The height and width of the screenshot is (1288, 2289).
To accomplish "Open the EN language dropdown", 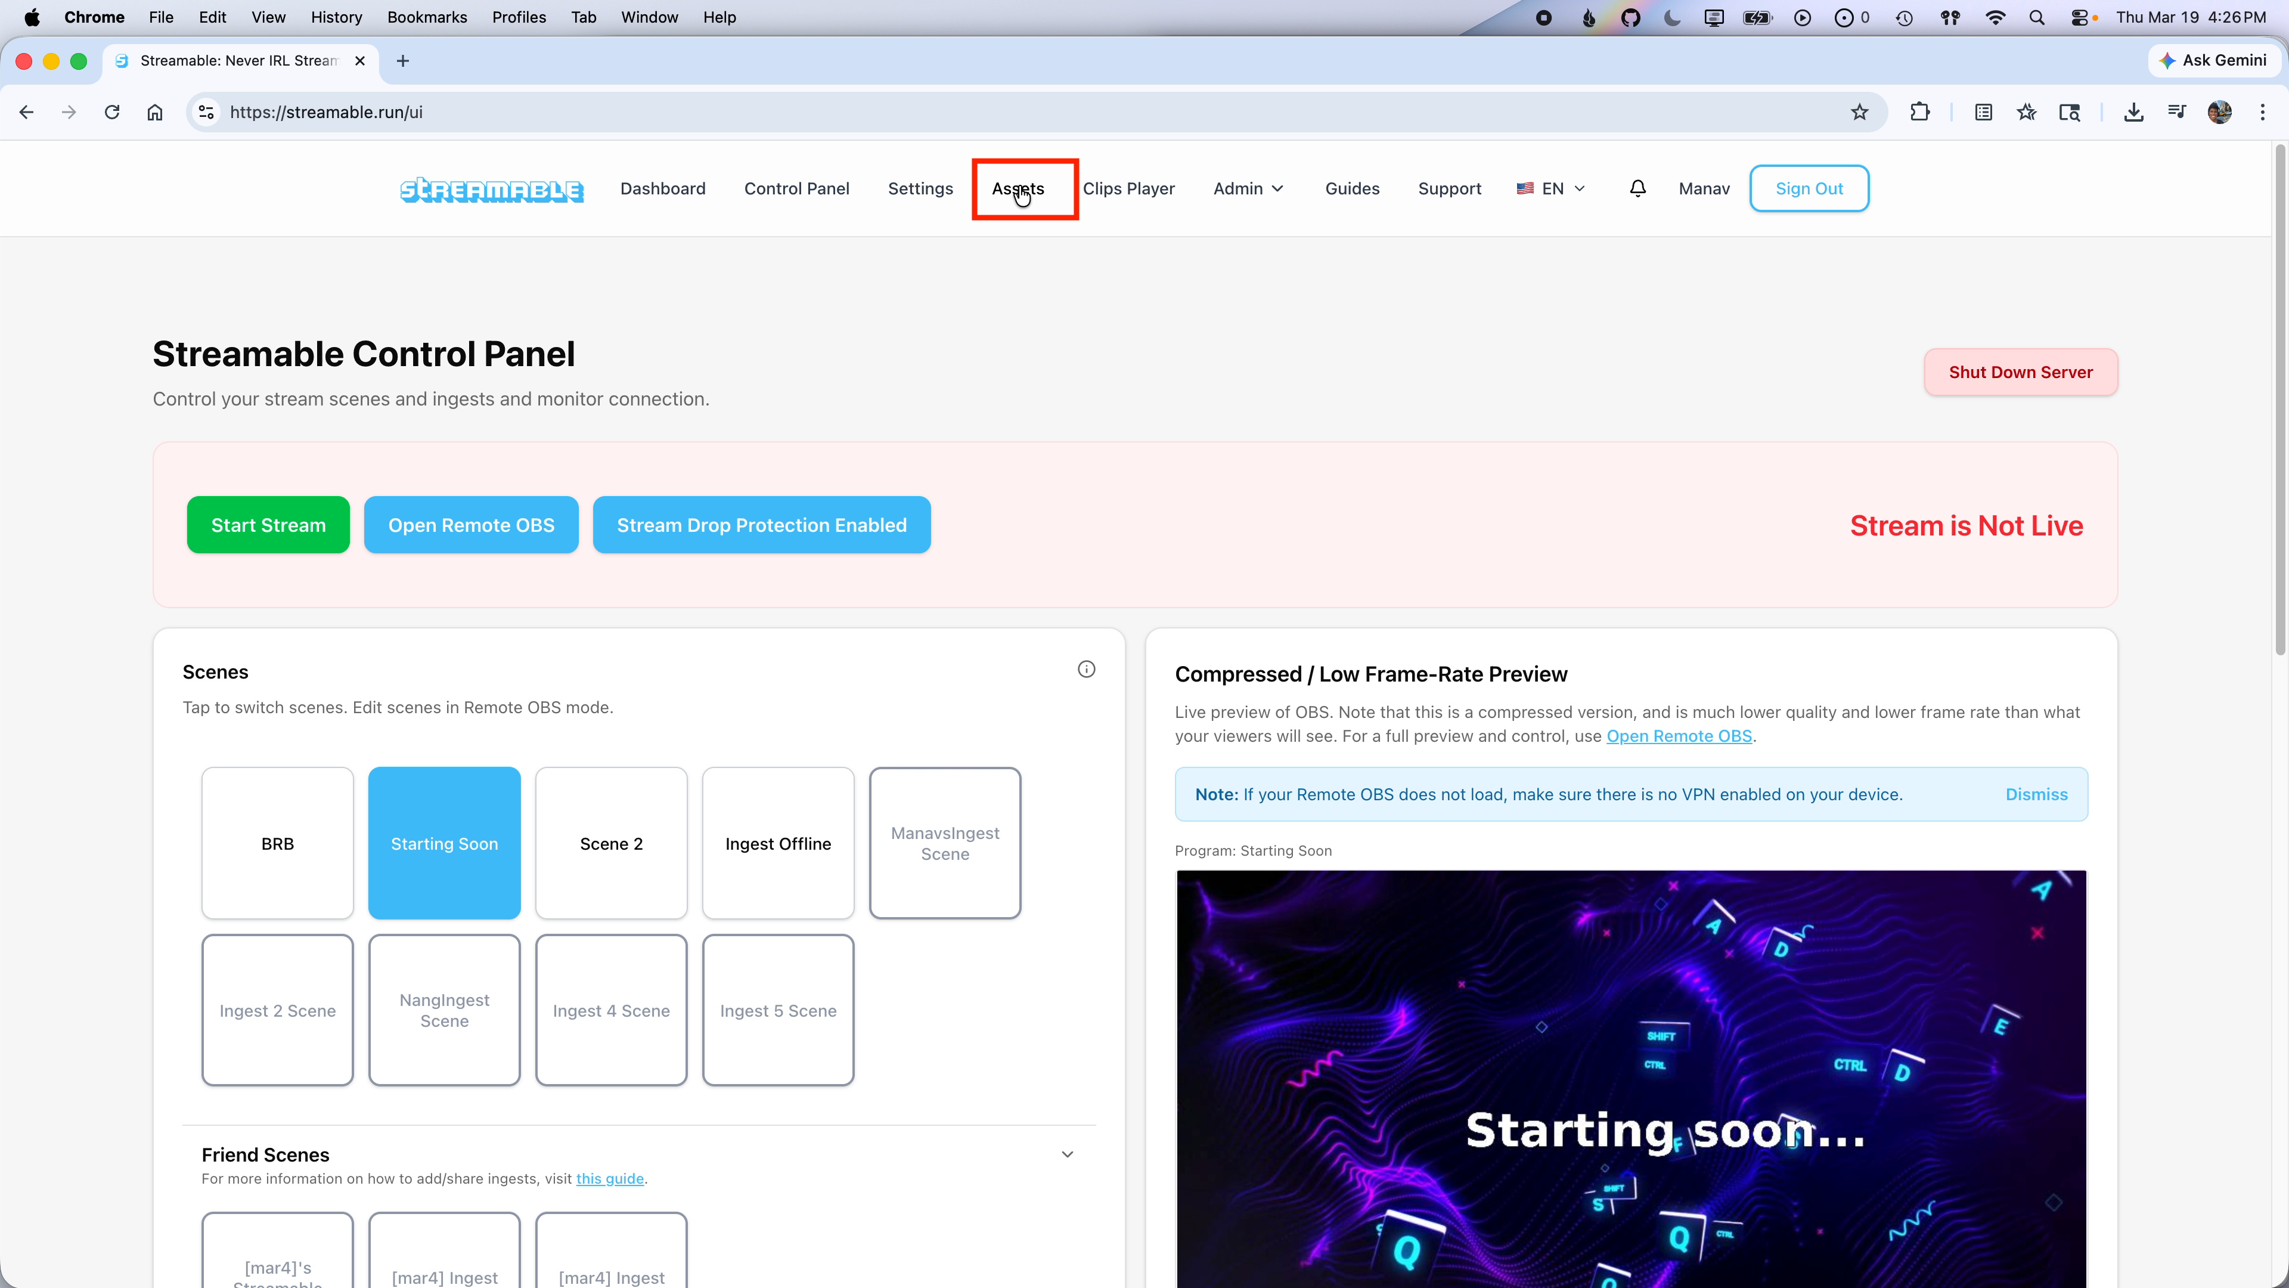I will tap(1550, 188).
